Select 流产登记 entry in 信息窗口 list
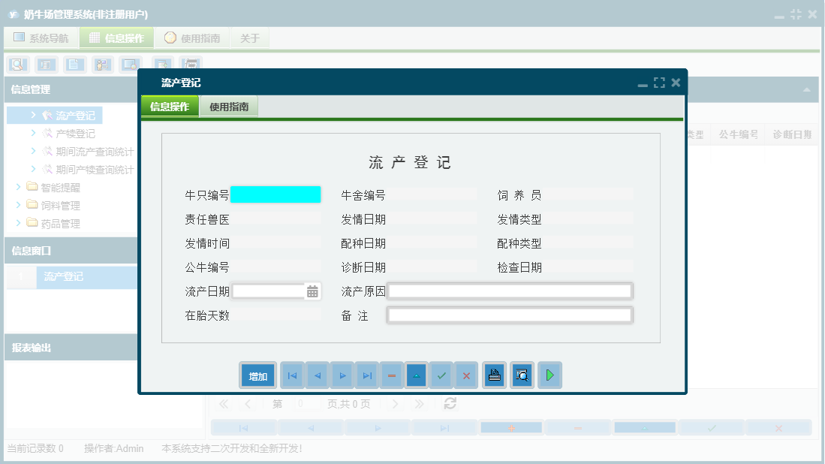825x464 pixels. [x=87, y=277]
